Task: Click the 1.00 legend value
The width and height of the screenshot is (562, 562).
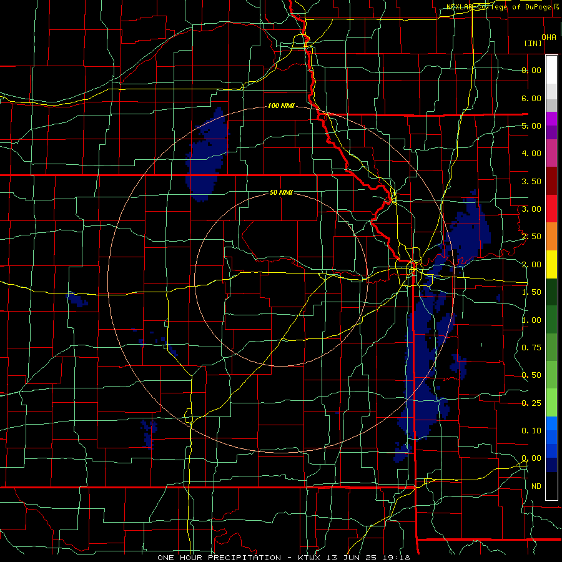Action: click(x=531, y=320)
